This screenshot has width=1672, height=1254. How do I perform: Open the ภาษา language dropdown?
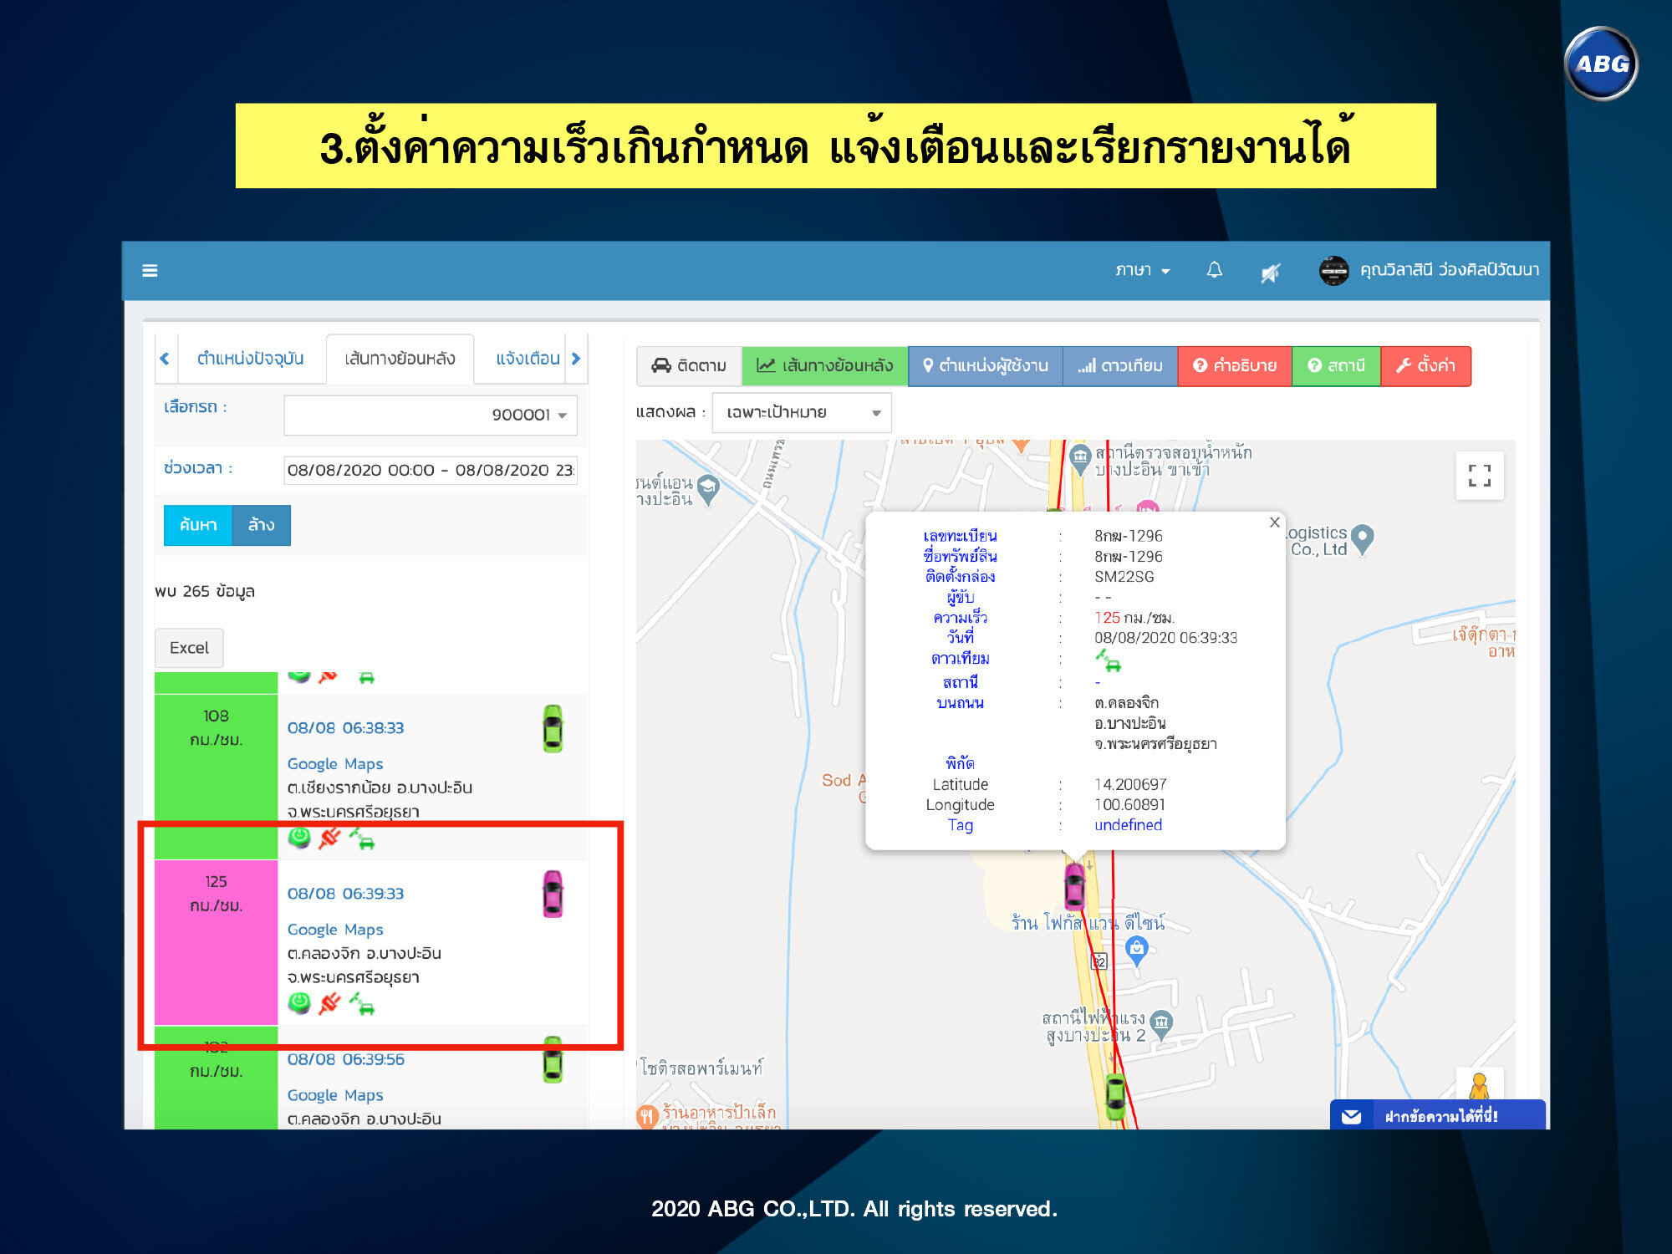pyautogui.click(x=1142, y=270)
